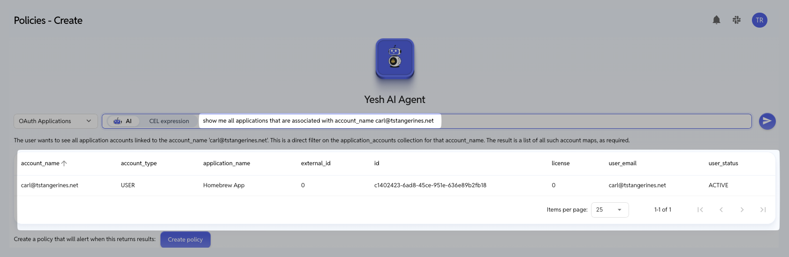Switch query mode to CEL expression
The width and height of the screenshot is (789, 257).
(169, 121)
